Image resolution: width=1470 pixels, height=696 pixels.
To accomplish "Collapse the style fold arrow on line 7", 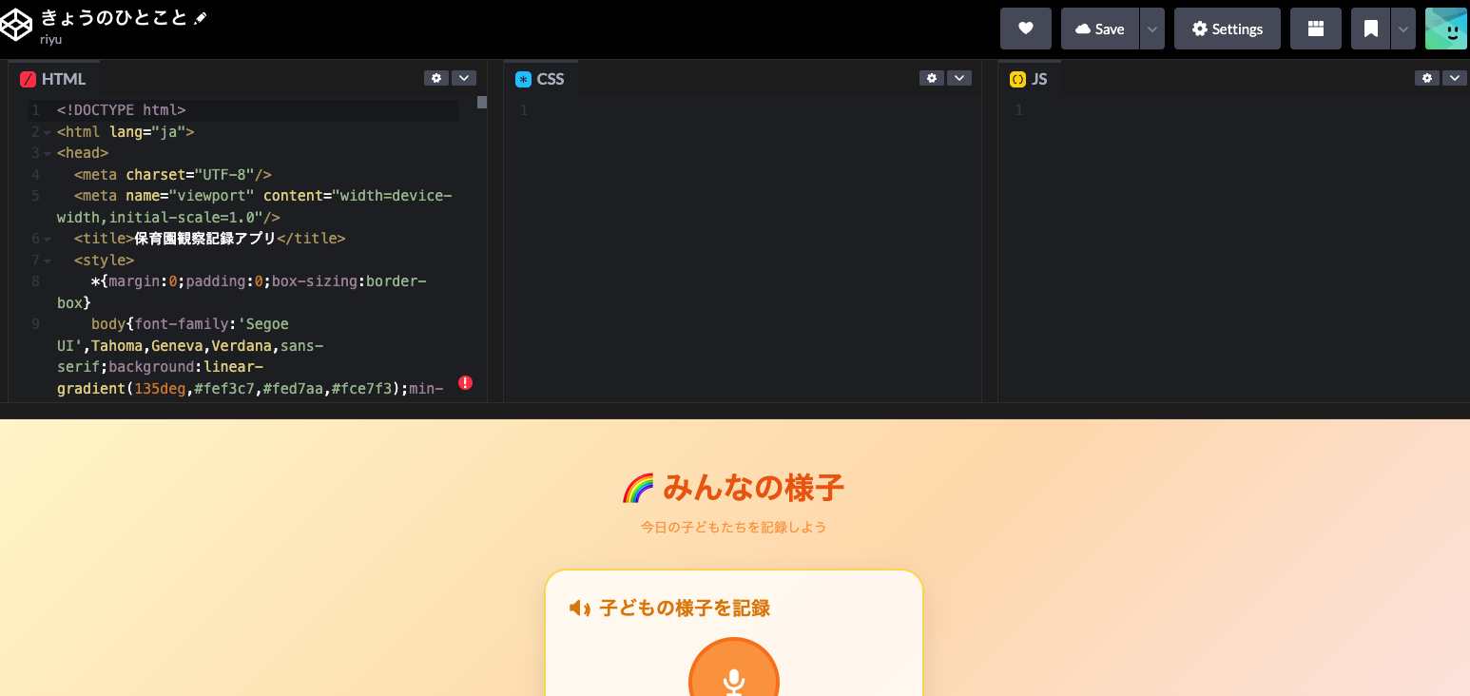I will click(x=47, y=261).
